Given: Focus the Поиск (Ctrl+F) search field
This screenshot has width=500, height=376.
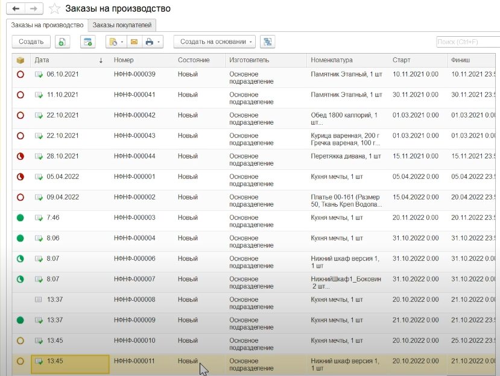Looking at the screenshot, I should [x=467, y=42].
